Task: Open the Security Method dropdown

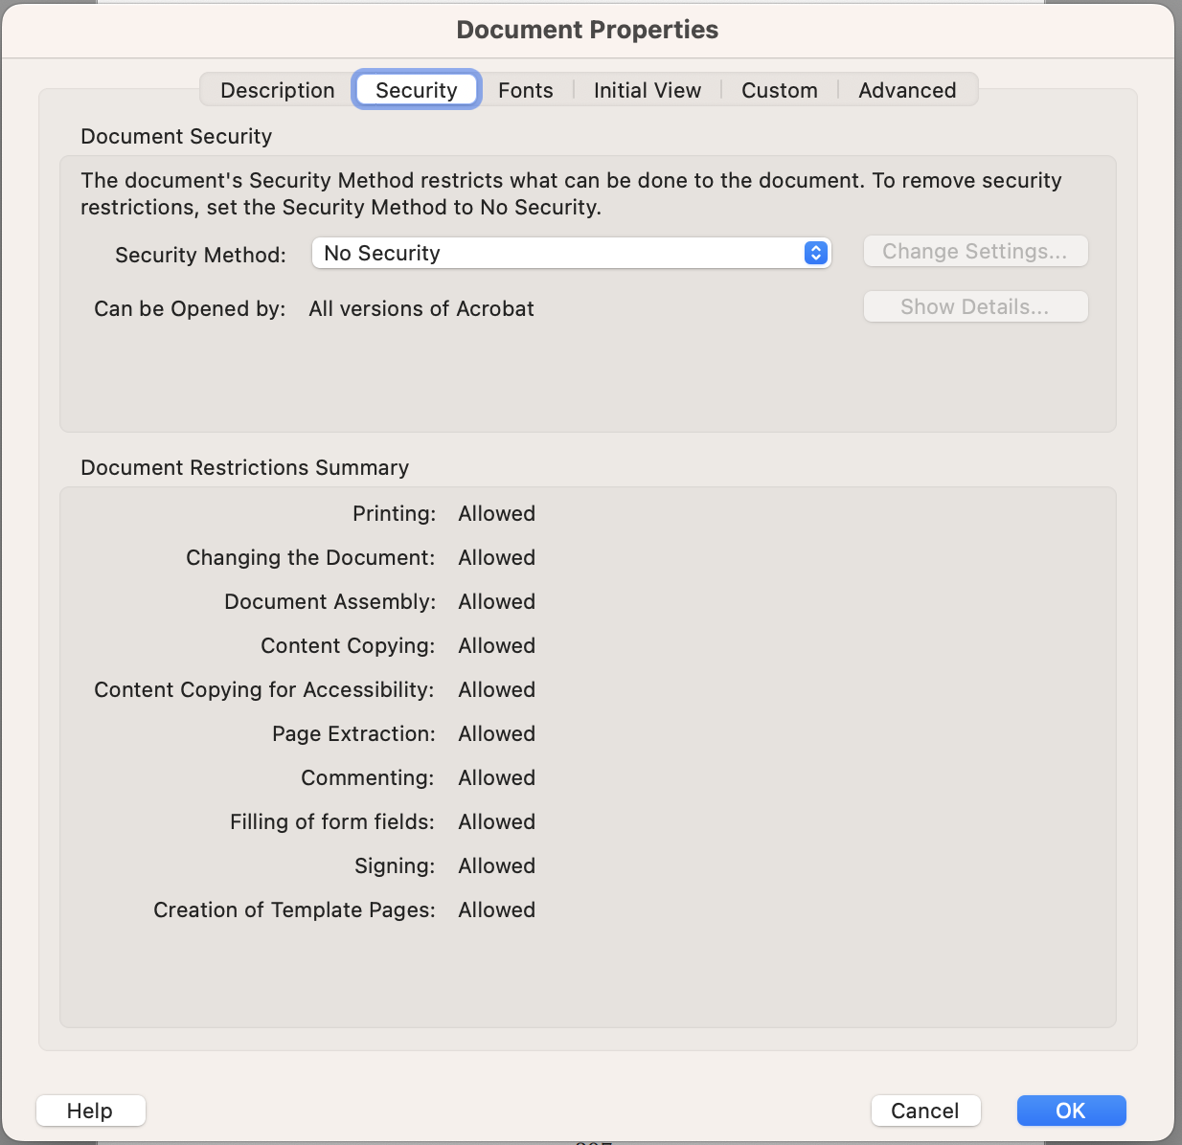Action: click(x=571, y=253)
